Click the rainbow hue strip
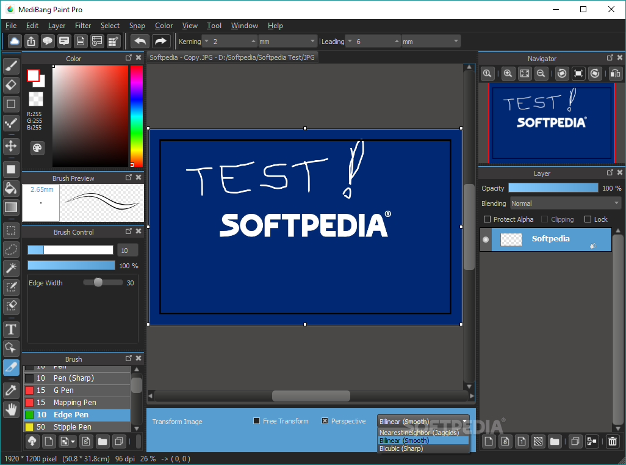The height and width of the screenshot is (465, 626). pos(136,116)
